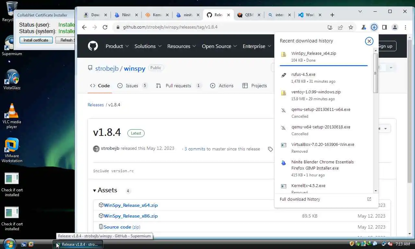415x249 pixels.
Task: Click the share page icon in address bar
Action: coord(340,28)
